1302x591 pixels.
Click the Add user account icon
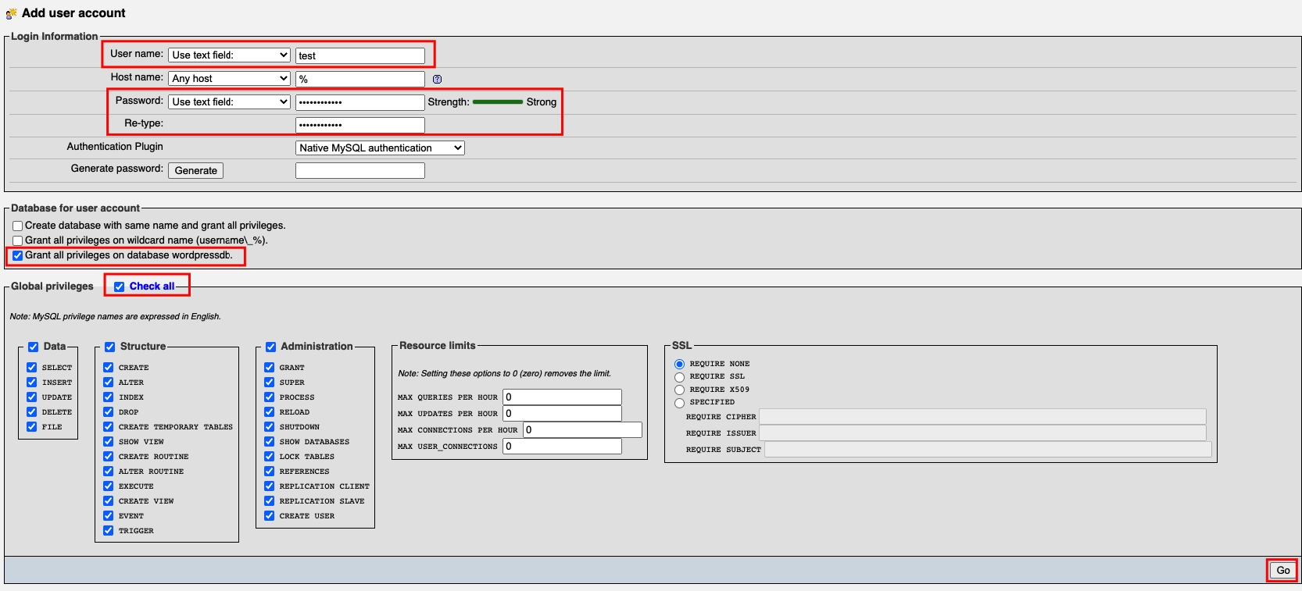11,13
